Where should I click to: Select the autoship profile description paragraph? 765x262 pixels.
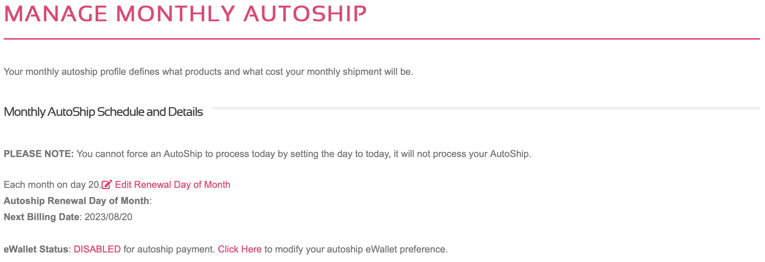pos(208,72)
